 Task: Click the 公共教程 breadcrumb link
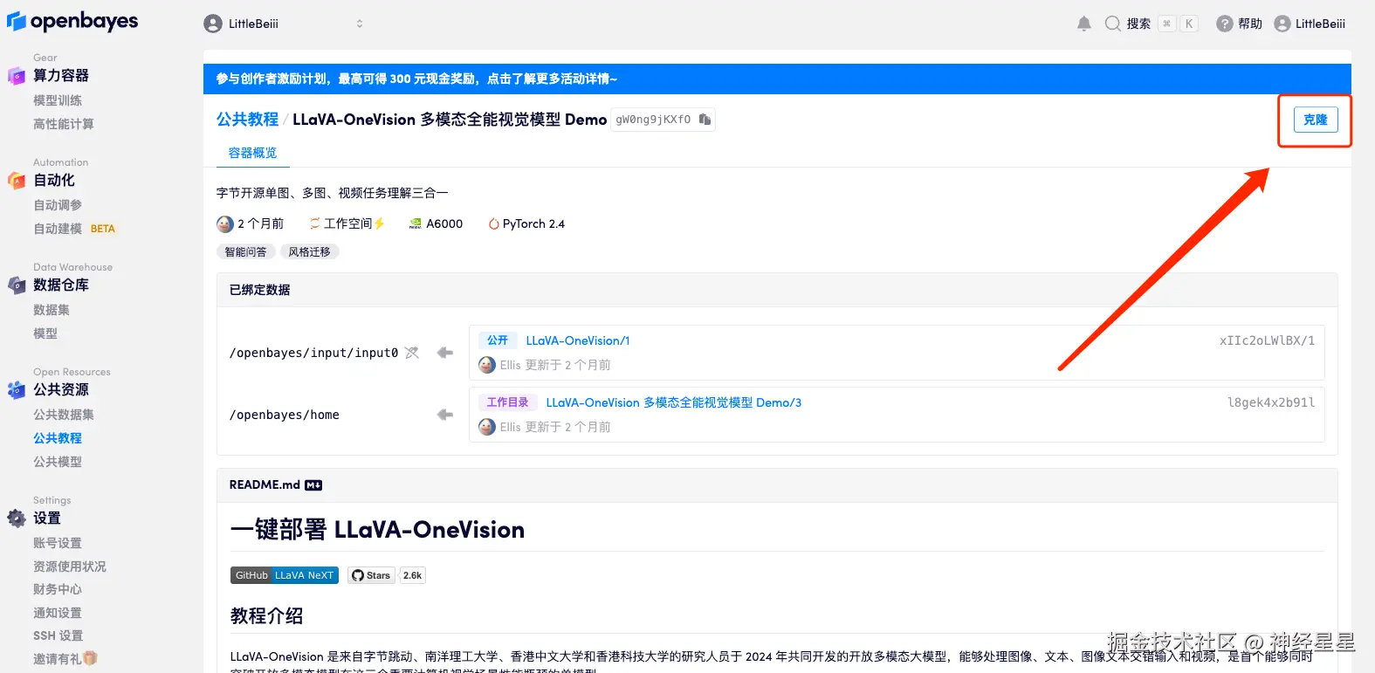pyautogui.click(x=247, y=120)
